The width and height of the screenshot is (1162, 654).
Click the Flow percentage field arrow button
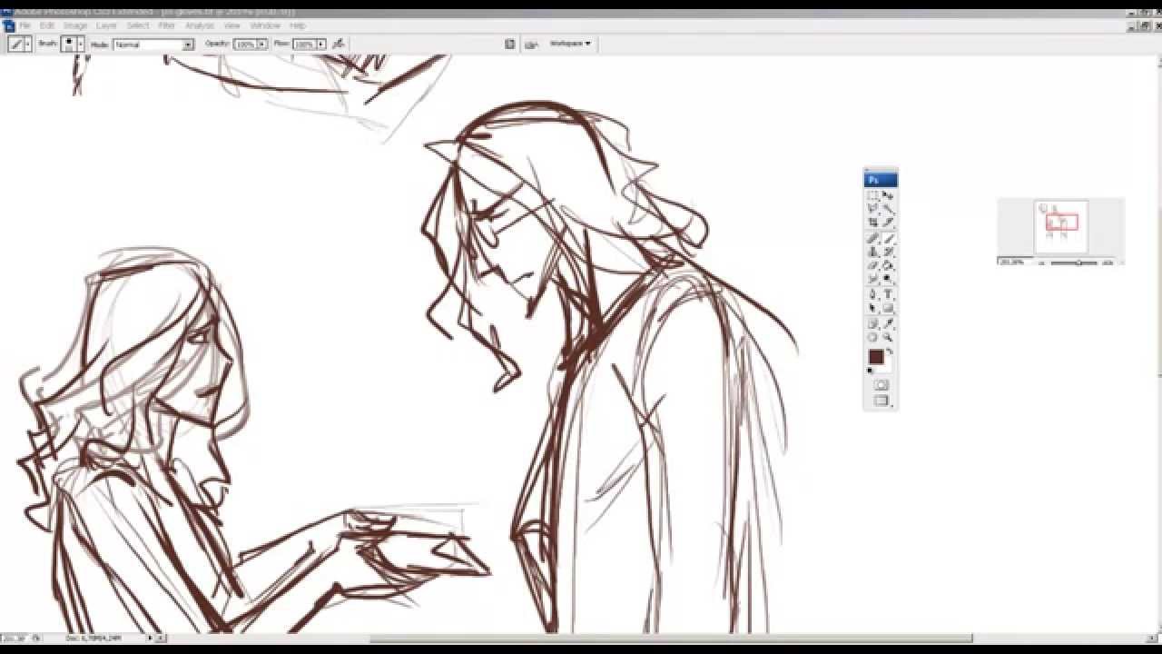(x=319, y=43)
